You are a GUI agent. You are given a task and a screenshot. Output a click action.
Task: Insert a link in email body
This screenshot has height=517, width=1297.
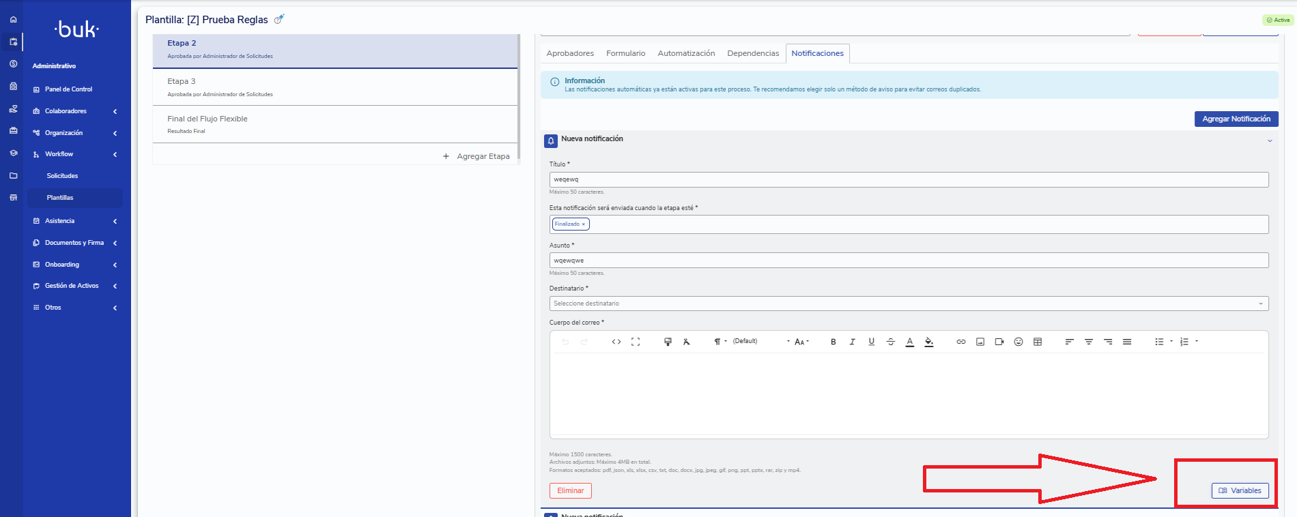click(961, 342)
